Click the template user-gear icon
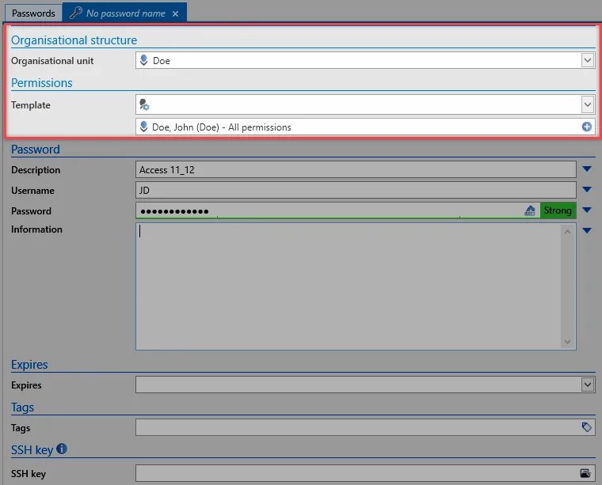The height and width of the screenshot is (485, 602). coord(144,104)
